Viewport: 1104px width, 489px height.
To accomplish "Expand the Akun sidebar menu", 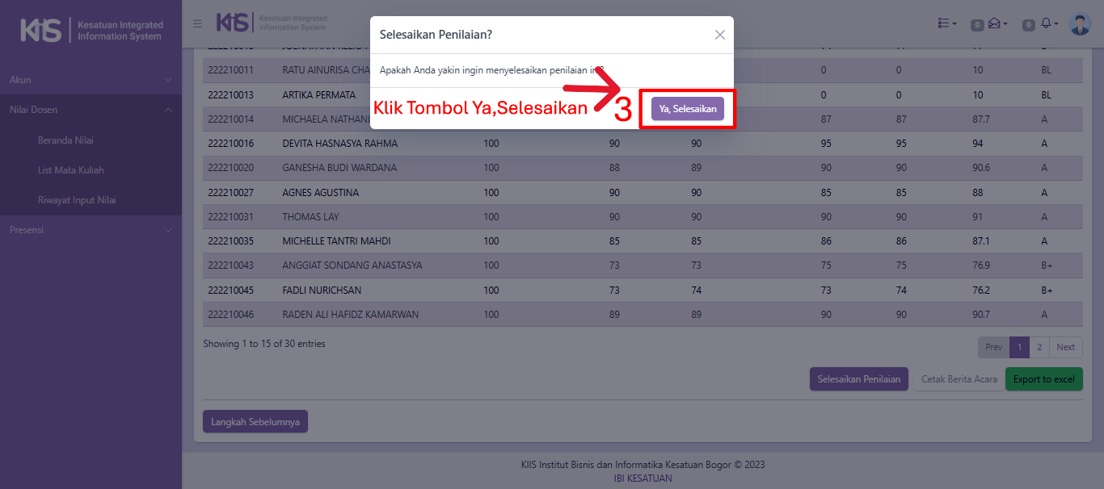I will point(91,80).
